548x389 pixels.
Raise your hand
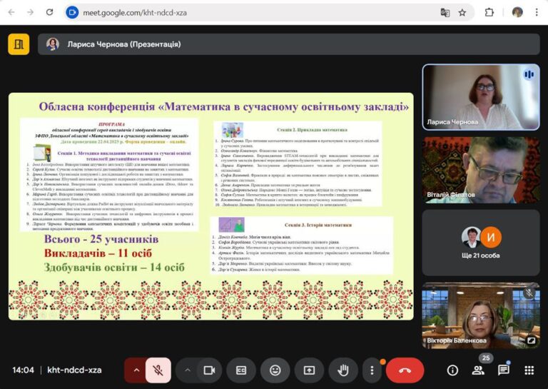tap(342, 370)
